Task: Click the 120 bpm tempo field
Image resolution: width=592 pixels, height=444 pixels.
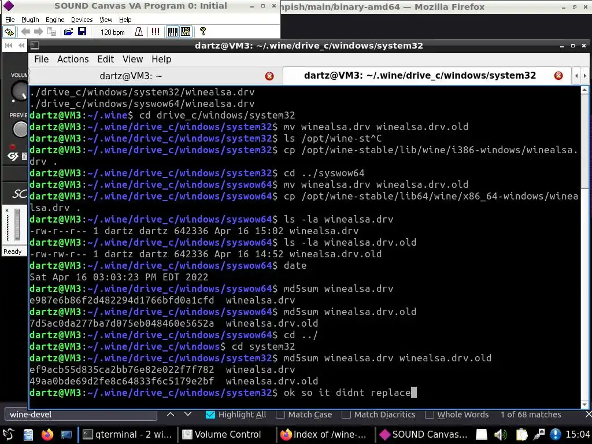Action: pos(113,32)
